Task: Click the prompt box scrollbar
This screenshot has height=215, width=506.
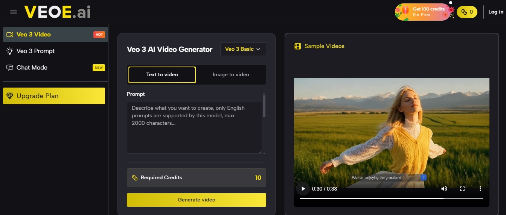Action: (x=264, y=106)
